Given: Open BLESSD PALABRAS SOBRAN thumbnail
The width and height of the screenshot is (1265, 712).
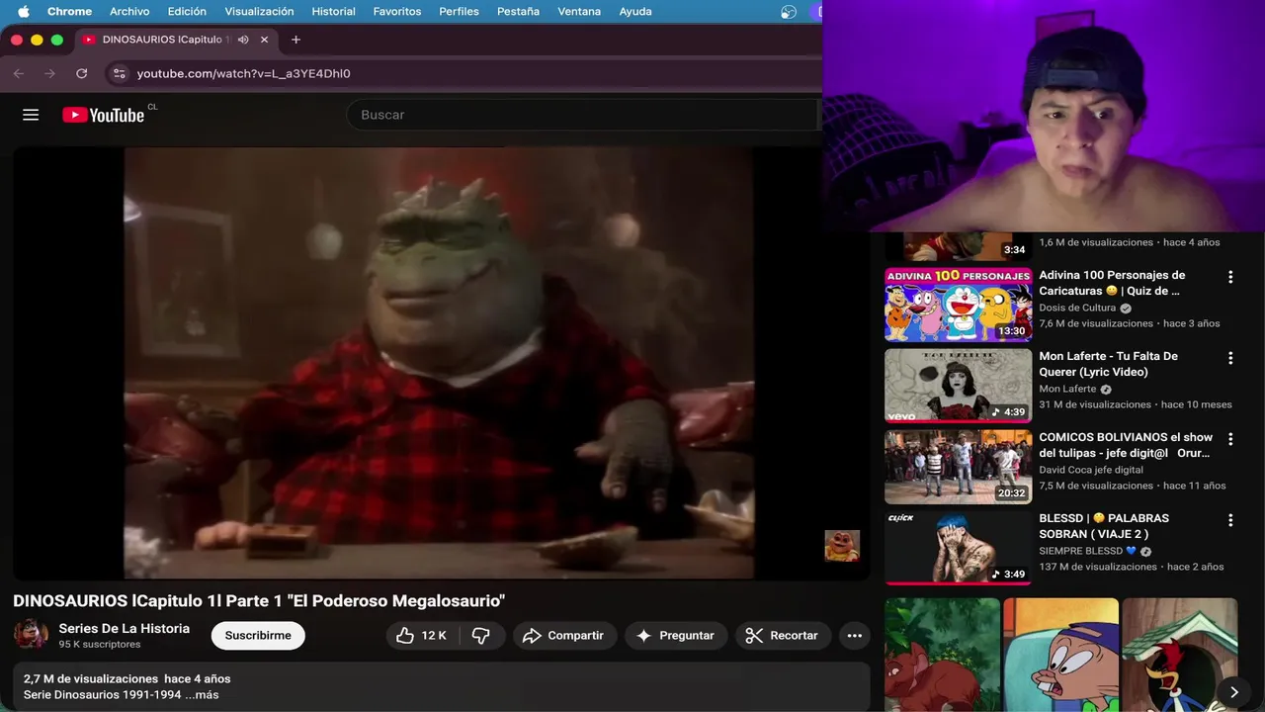Looking at the screenshot, I should 958,547.
